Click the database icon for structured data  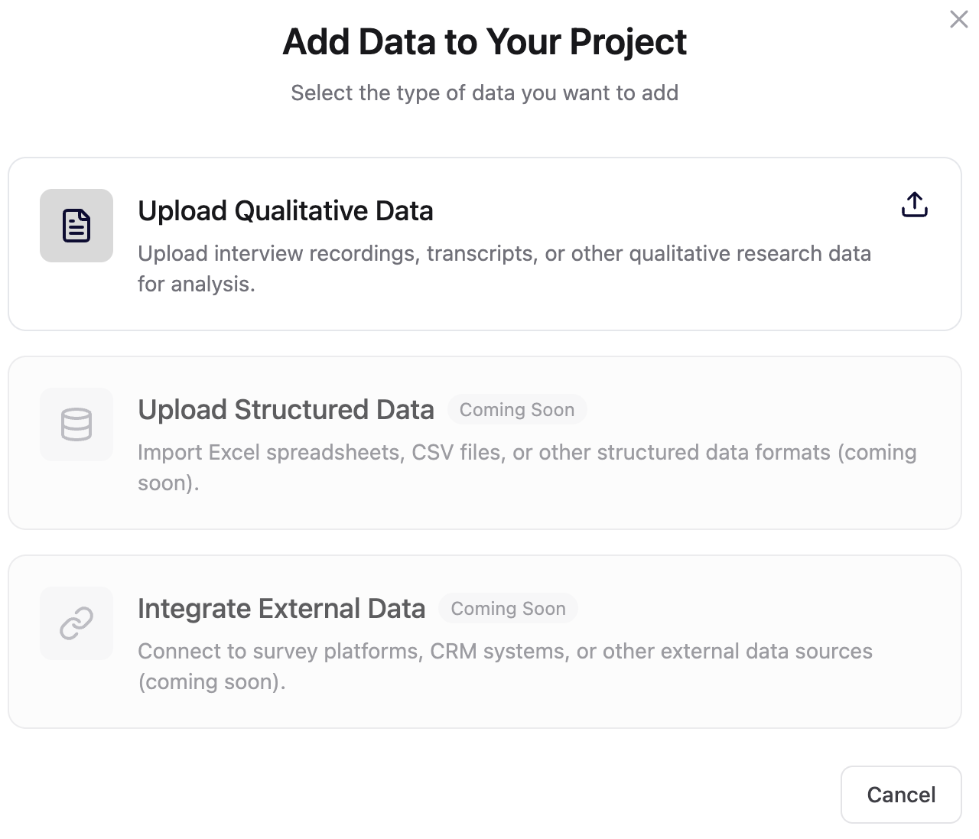76,424
